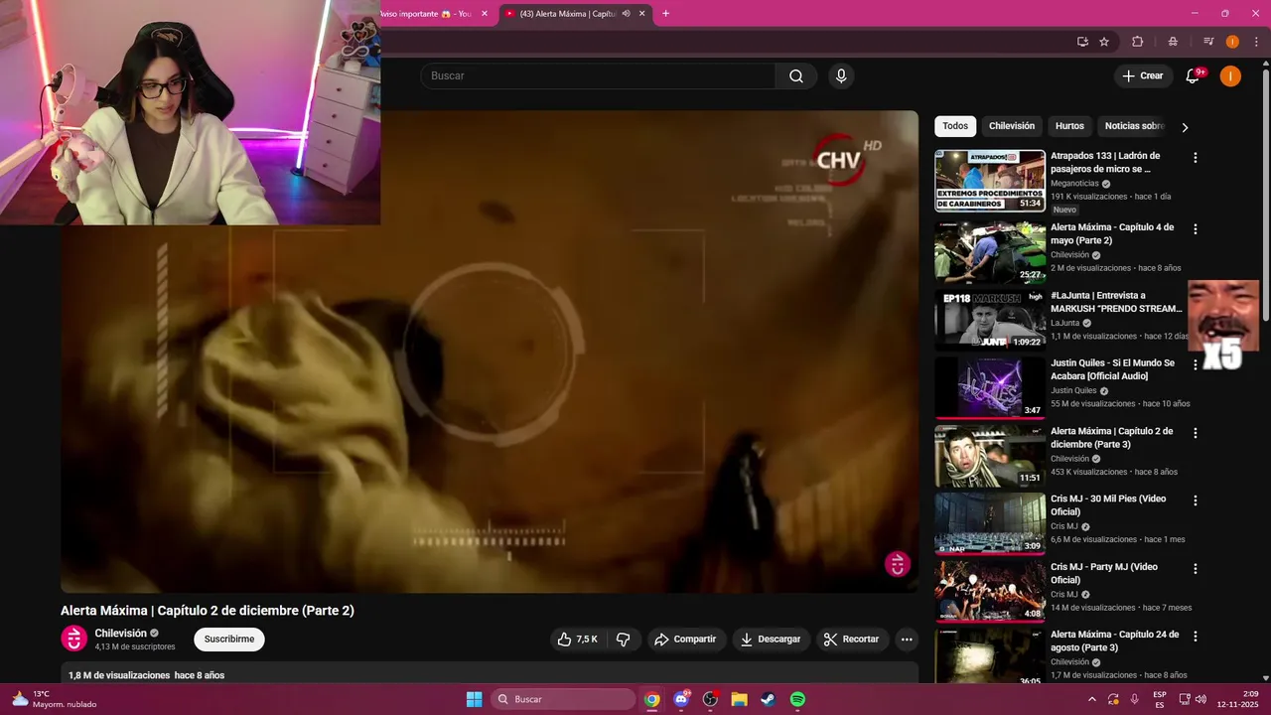The width and height of the screenshot is (1271, 715).
Task: Select the Chilevisión filter chip
Action: click(1012, 126)
